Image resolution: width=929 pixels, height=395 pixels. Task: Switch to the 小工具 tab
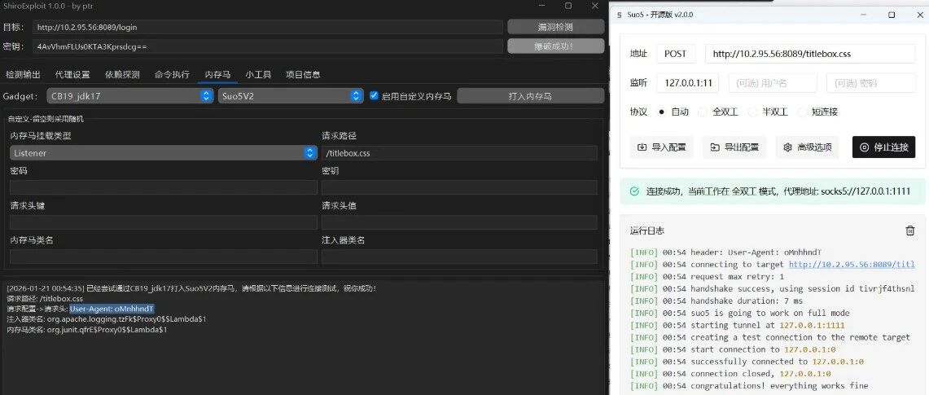pos(258,75)
